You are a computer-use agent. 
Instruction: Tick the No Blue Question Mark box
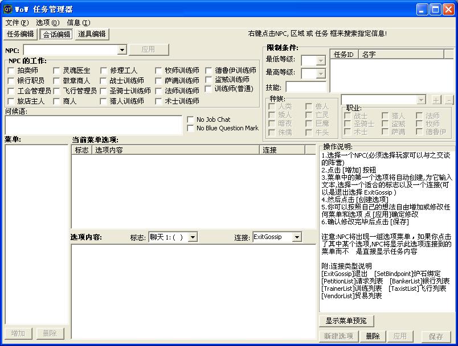pos(190,129)
